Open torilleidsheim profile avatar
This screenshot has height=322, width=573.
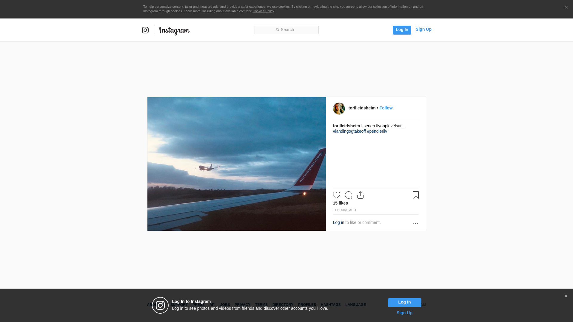(339, 109)
